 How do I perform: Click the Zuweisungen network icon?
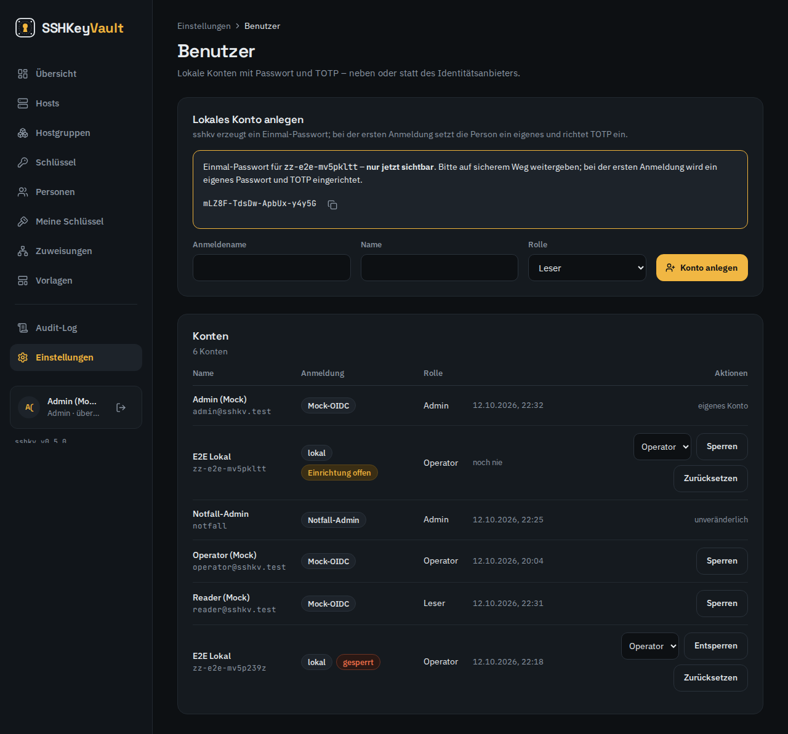(23, 251)
